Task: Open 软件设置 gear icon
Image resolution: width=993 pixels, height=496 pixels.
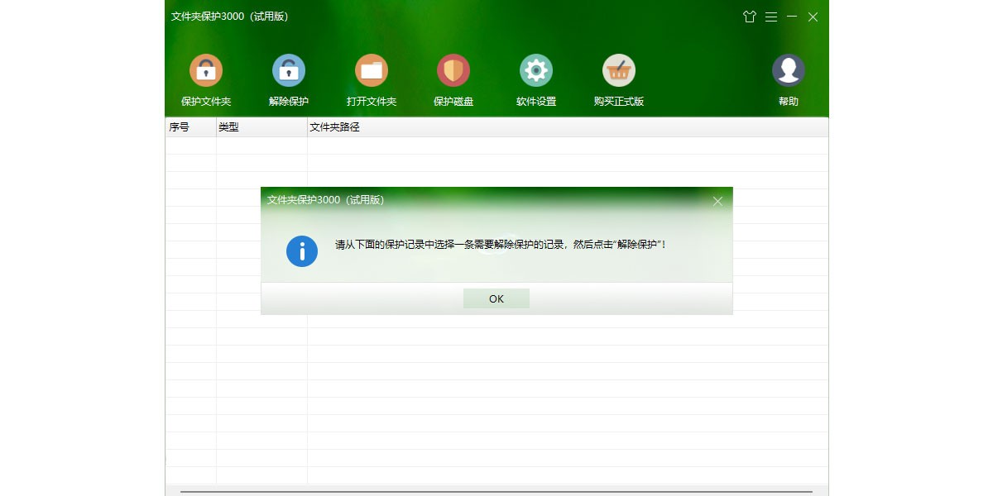Action: tap(536, 71)
